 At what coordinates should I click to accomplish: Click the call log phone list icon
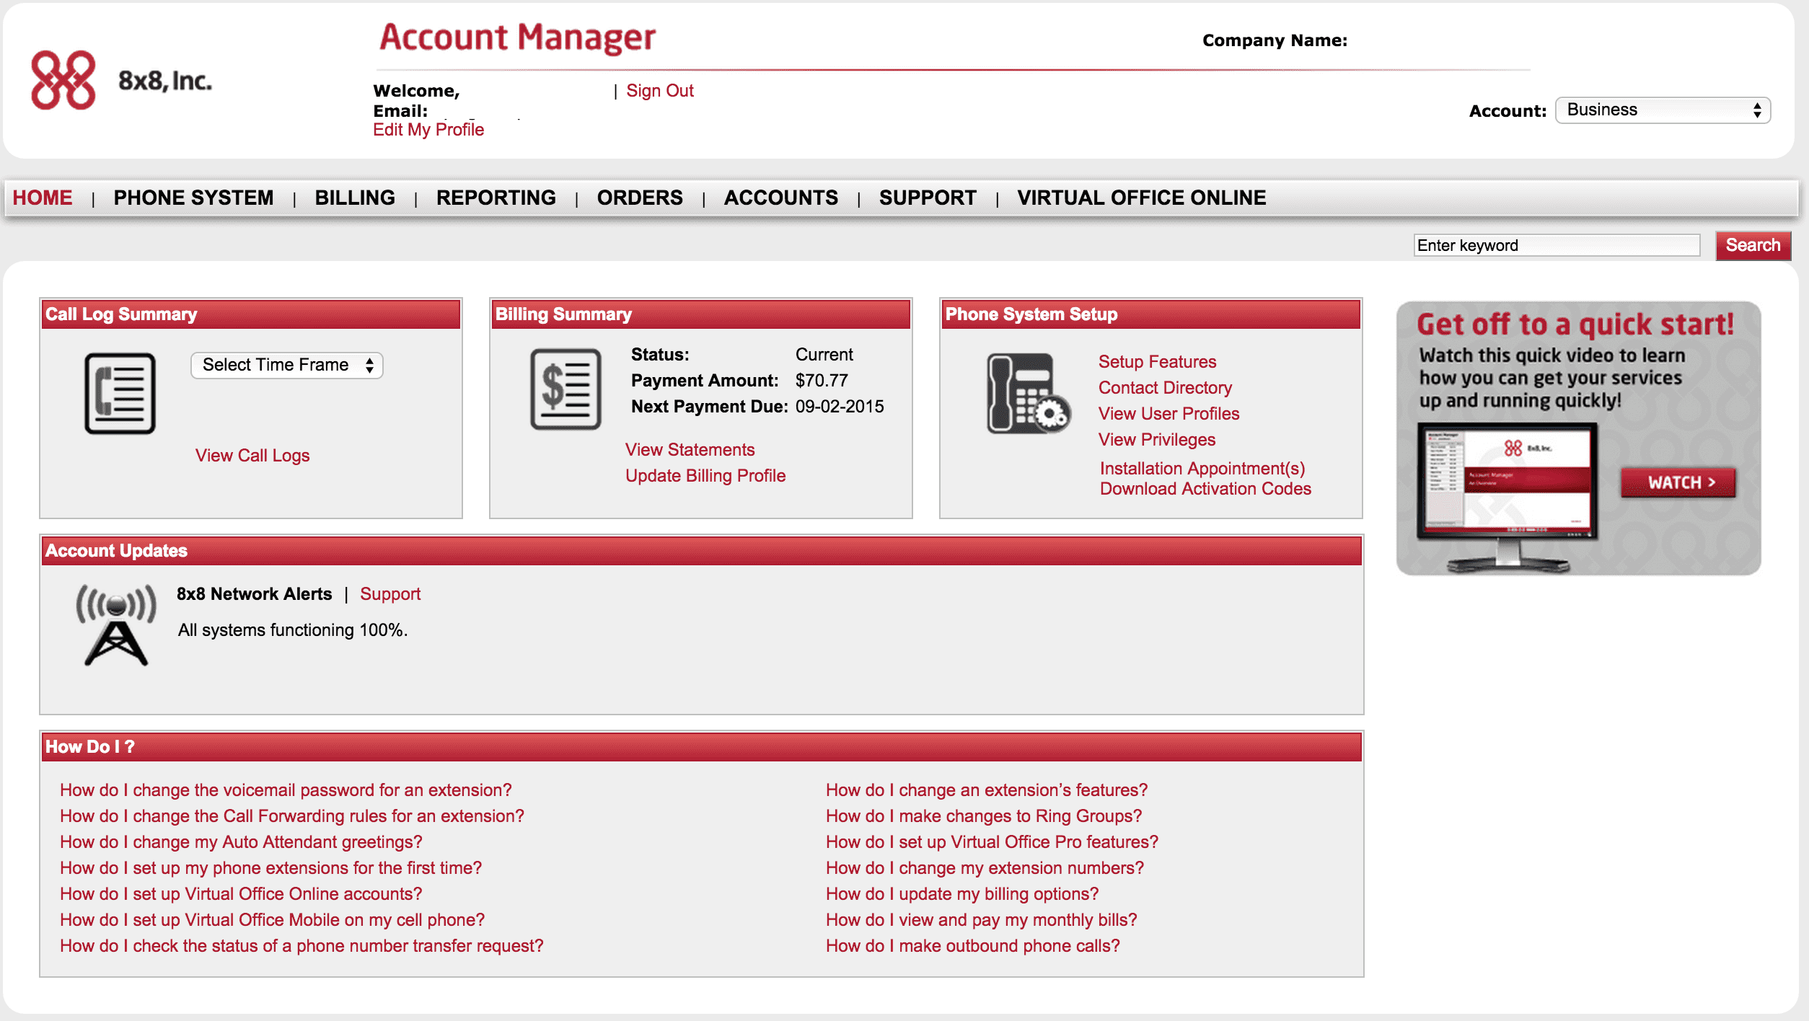click(x=120, y=394)
